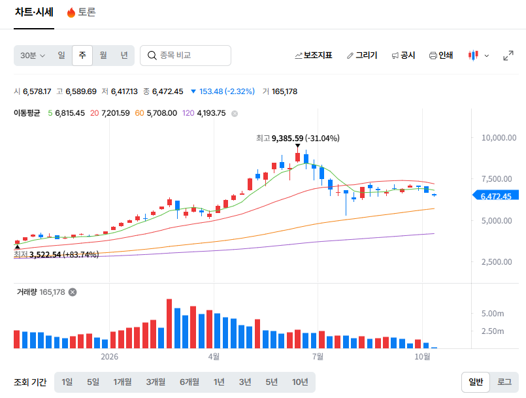This screenshot has height=398, width=526.
Task: Set 조회 기간 to 1일
Action: point(67,382)
